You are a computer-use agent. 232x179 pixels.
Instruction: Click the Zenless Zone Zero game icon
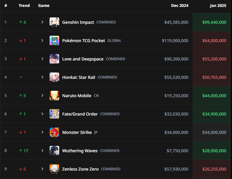coord(54,169)
